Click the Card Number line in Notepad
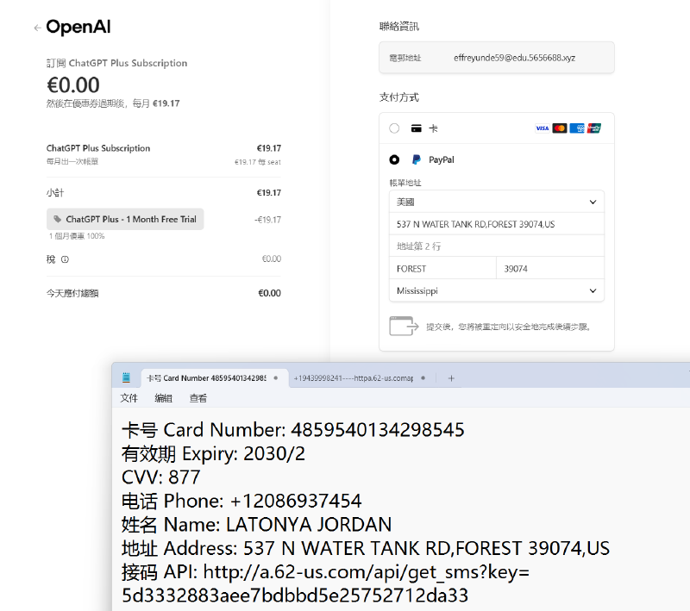Screen dimensions: 690x611 pyautogui.click(x=293, y=430)
